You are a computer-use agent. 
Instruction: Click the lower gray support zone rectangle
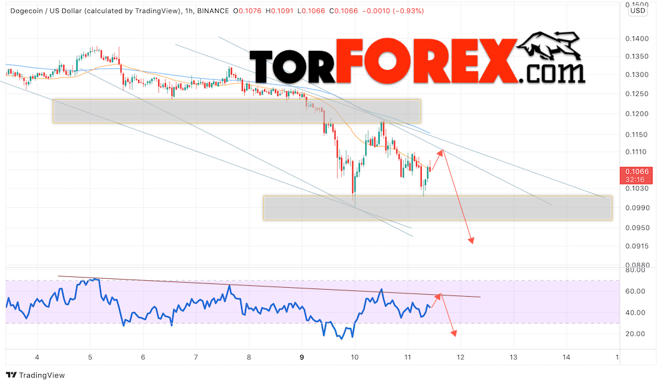[438, 208]
